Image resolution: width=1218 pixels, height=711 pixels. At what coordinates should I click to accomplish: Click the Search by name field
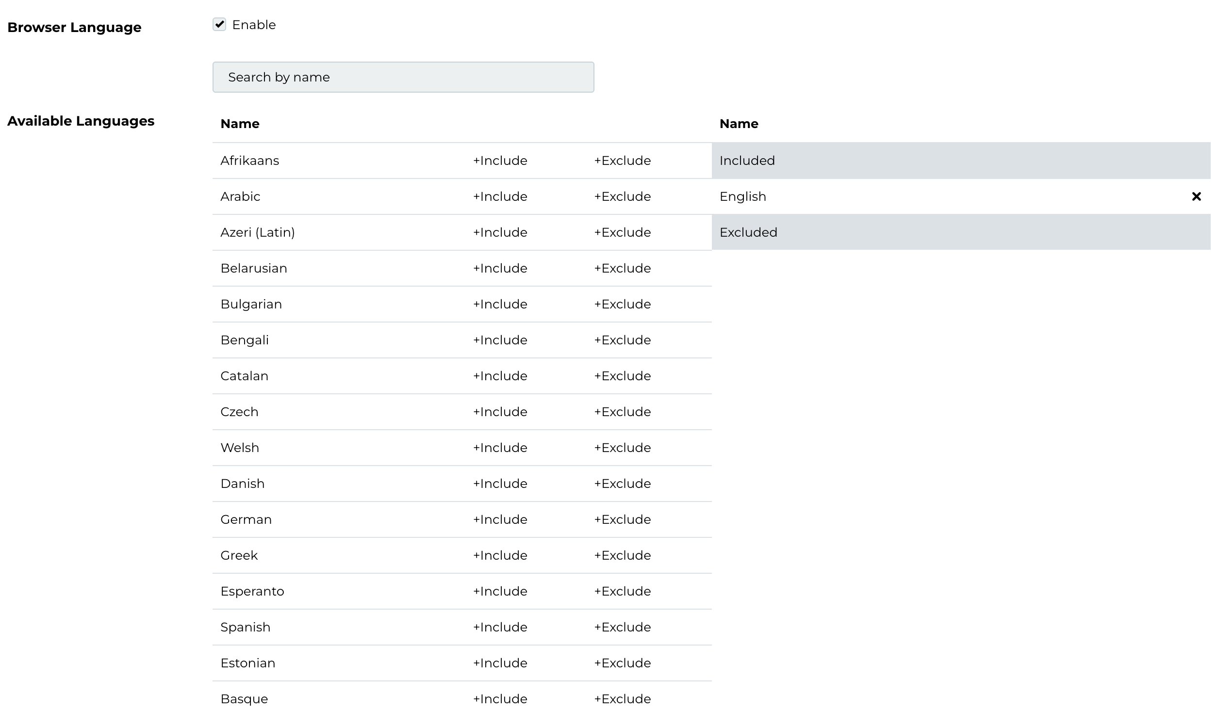coord(403,77)
